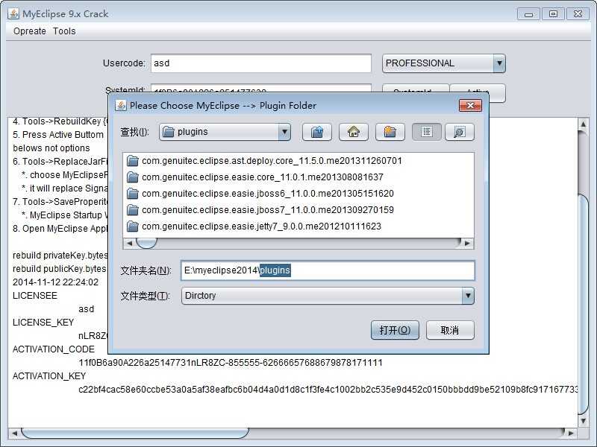Switch to details view icon
Viewport: 597px width, 447px height.
click(460, 132)
